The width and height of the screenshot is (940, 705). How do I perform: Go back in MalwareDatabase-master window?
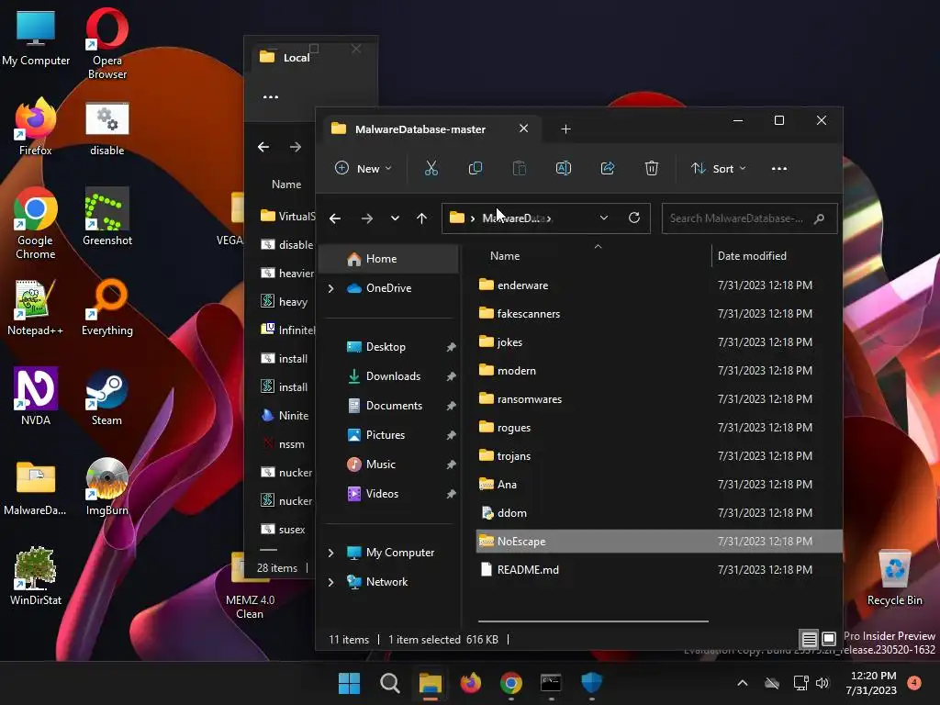335,218
